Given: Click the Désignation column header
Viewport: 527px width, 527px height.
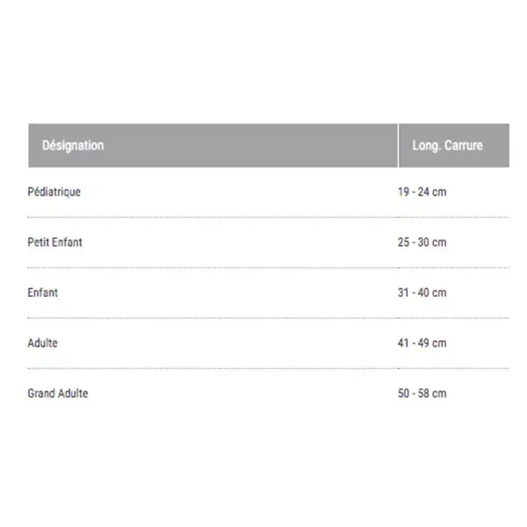Looking at the screenshot, I should [73, 146].
